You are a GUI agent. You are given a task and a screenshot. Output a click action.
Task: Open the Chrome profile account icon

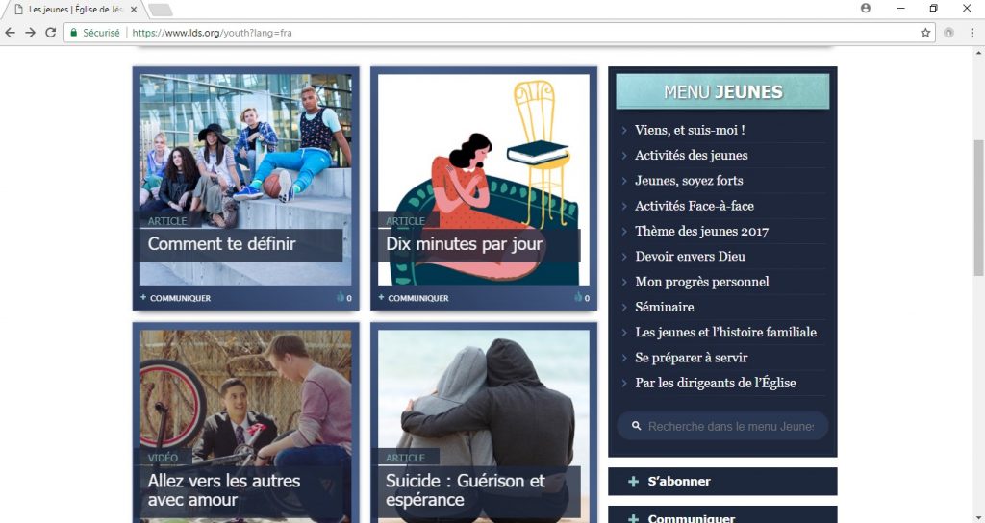click(866, 8)
